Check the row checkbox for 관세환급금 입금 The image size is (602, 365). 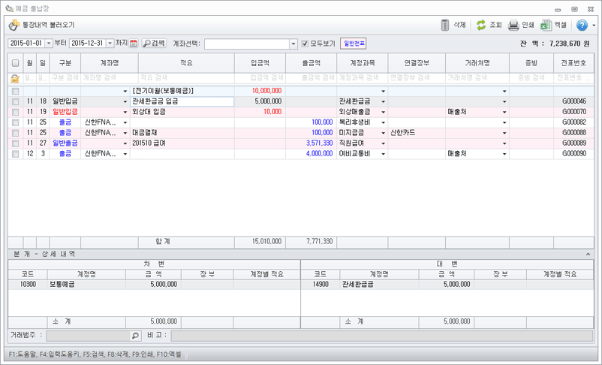point(15,101)
